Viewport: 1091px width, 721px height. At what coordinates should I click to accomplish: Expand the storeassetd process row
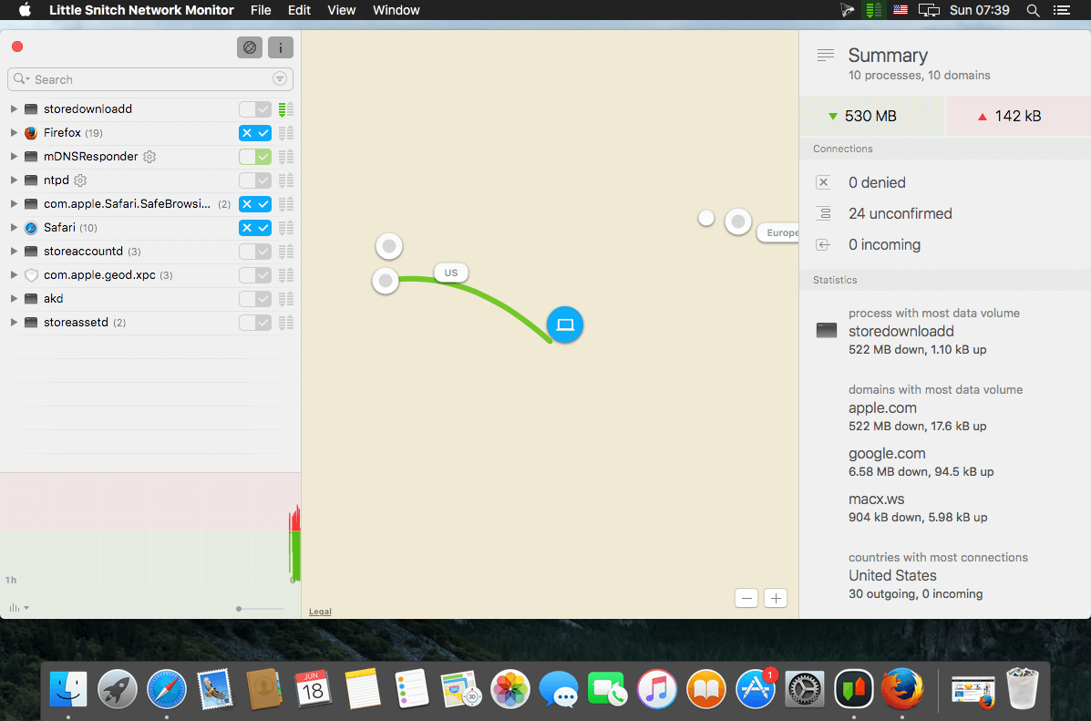(14, 323)
